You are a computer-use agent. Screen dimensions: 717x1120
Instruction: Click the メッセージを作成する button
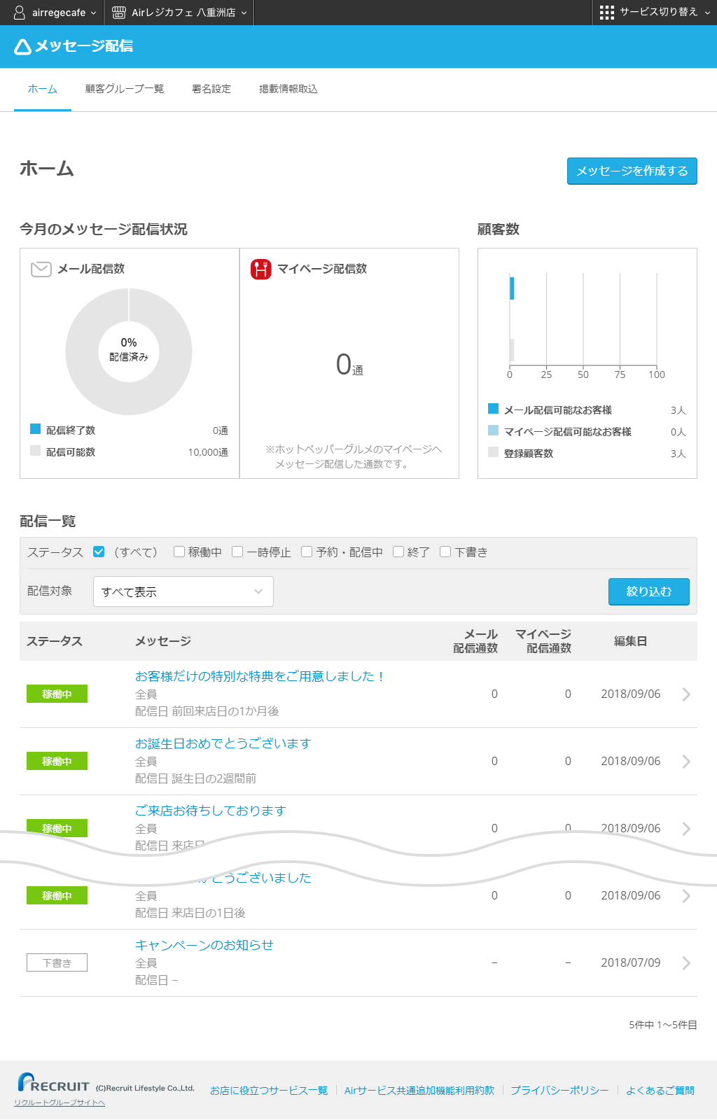click(632, 171)
